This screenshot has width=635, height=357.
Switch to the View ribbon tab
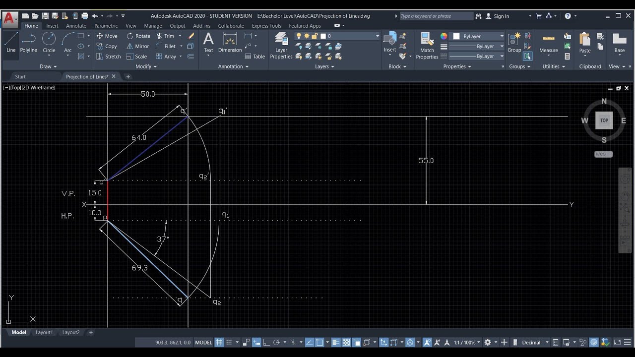[131, 26]
